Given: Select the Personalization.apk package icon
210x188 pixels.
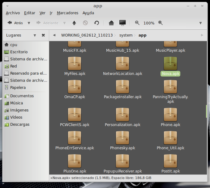Looking at the screenshot, I should tap(122, 115).
